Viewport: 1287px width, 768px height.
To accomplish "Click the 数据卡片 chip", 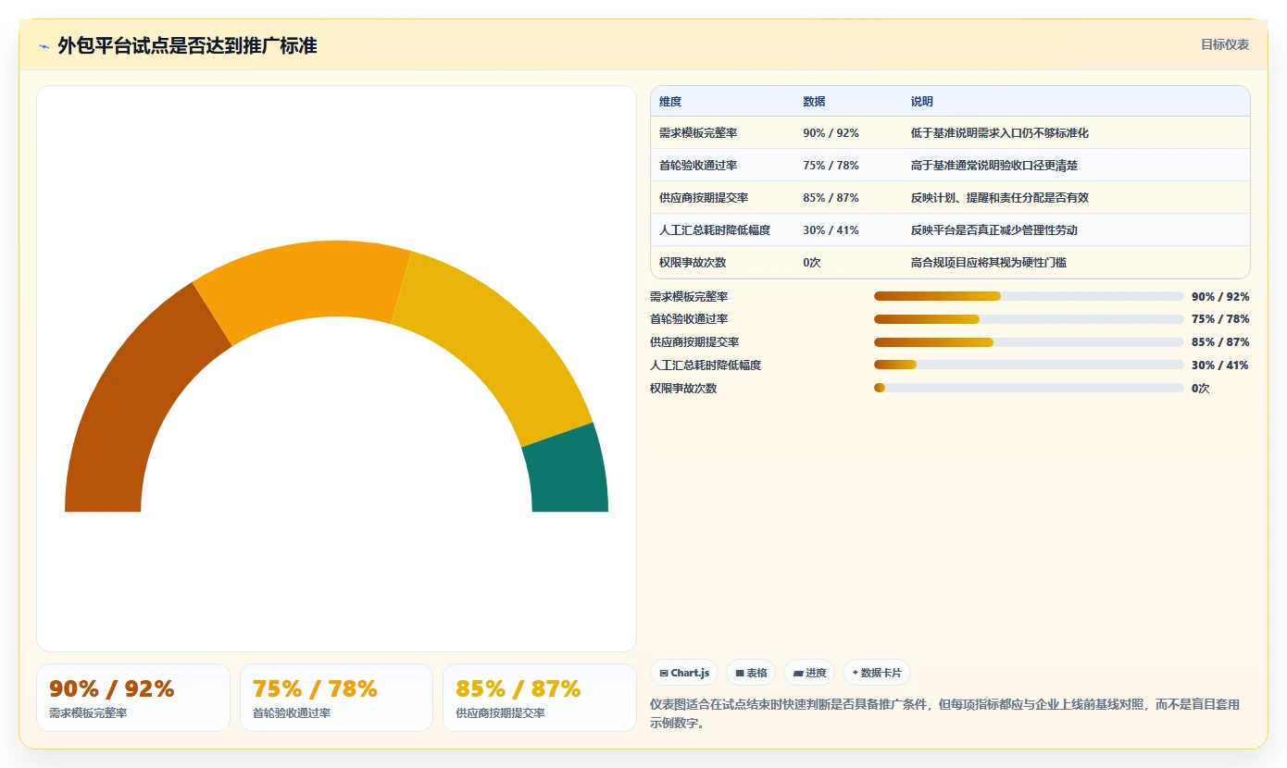I will (x=877, y=673).
